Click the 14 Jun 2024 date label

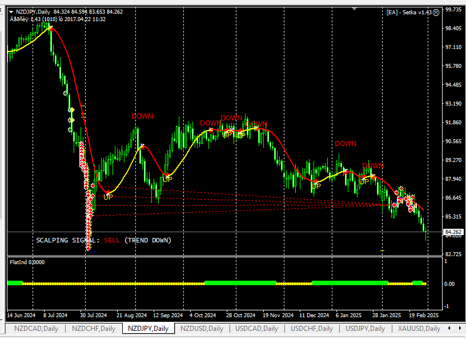[x=21, y=315]
